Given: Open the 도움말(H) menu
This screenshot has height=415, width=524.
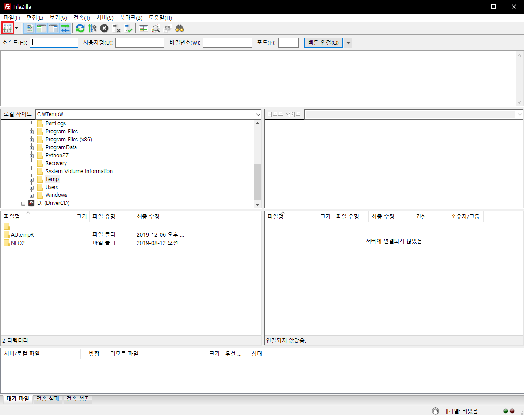Looking at the screenshot, I should [x=160, y=18].
